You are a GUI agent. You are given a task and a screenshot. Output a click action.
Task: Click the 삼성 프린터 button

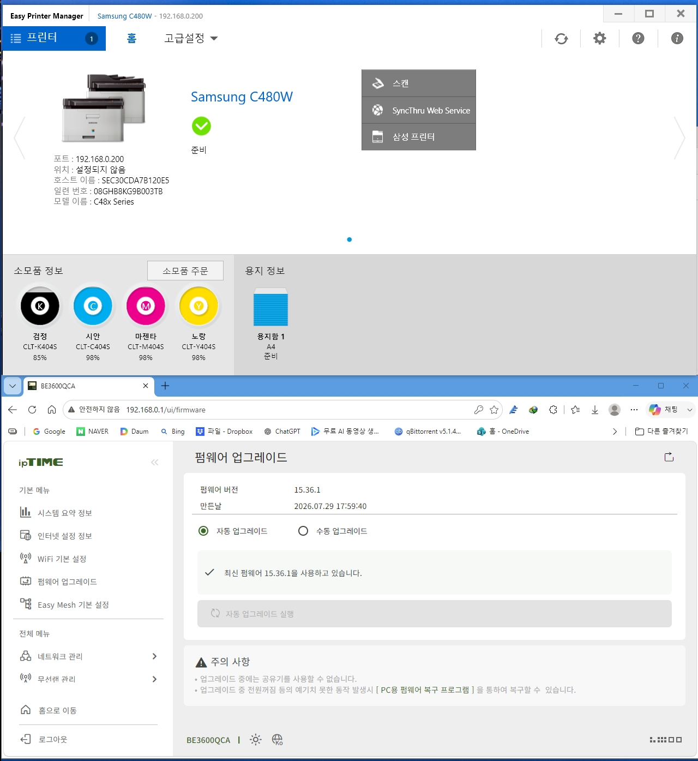point(419,137)
